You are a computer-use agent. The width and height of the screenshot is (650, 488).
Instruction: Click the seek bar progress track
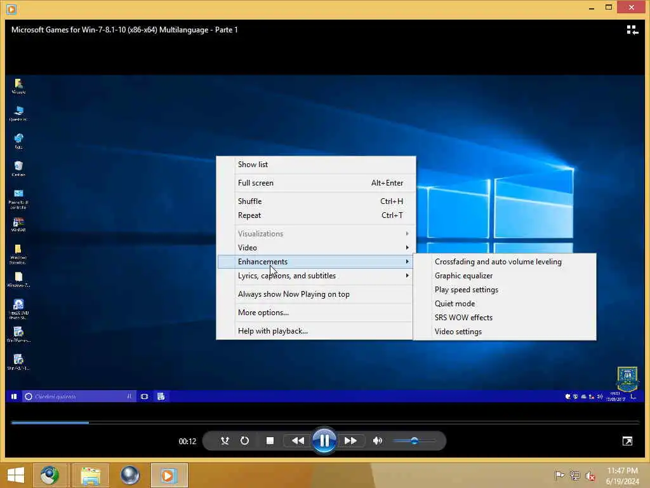325,423
